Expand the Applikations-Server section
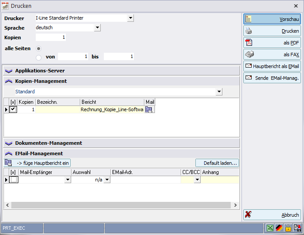This screenshot has height=235, width=304. (9, 71)
